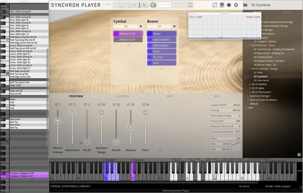Click the Cymbal C2 key field

[x=126, y=26]
